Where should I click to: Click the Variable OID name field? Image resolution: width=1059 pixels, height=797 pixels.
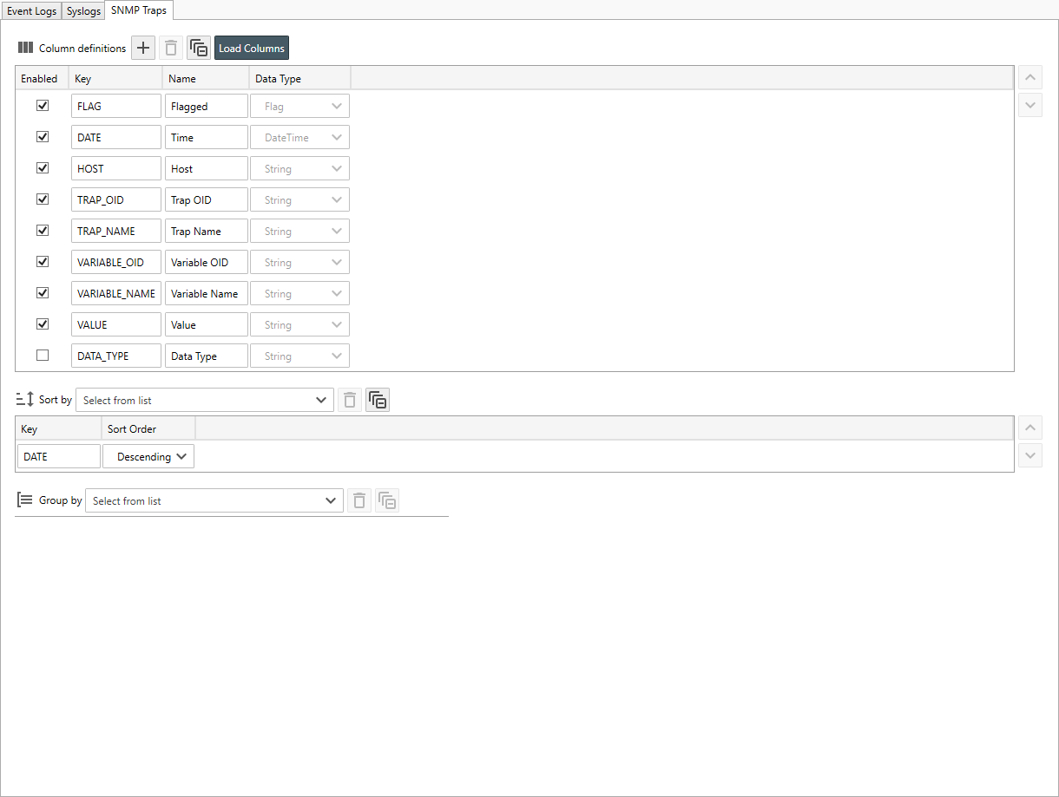coord(207,262)
